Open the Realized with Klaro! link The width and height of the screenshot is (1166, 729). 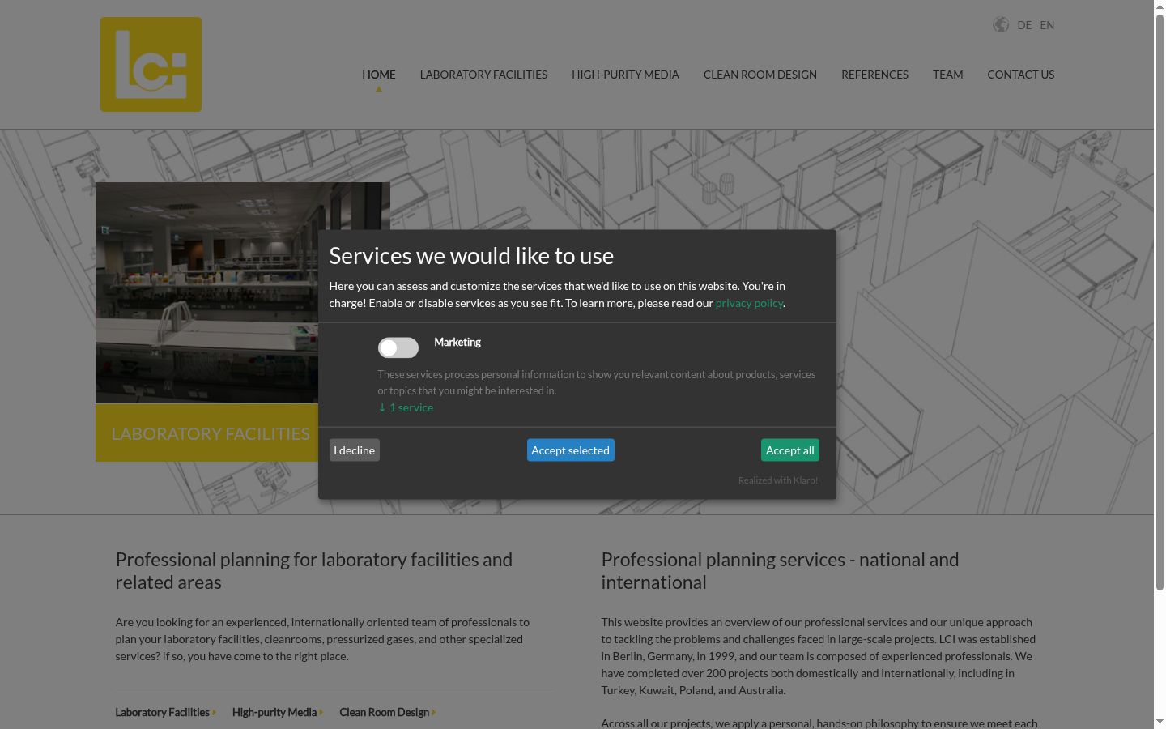(778, 480)
